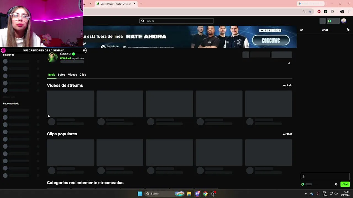Click the Coscu channel avatar

click(52, 57)
